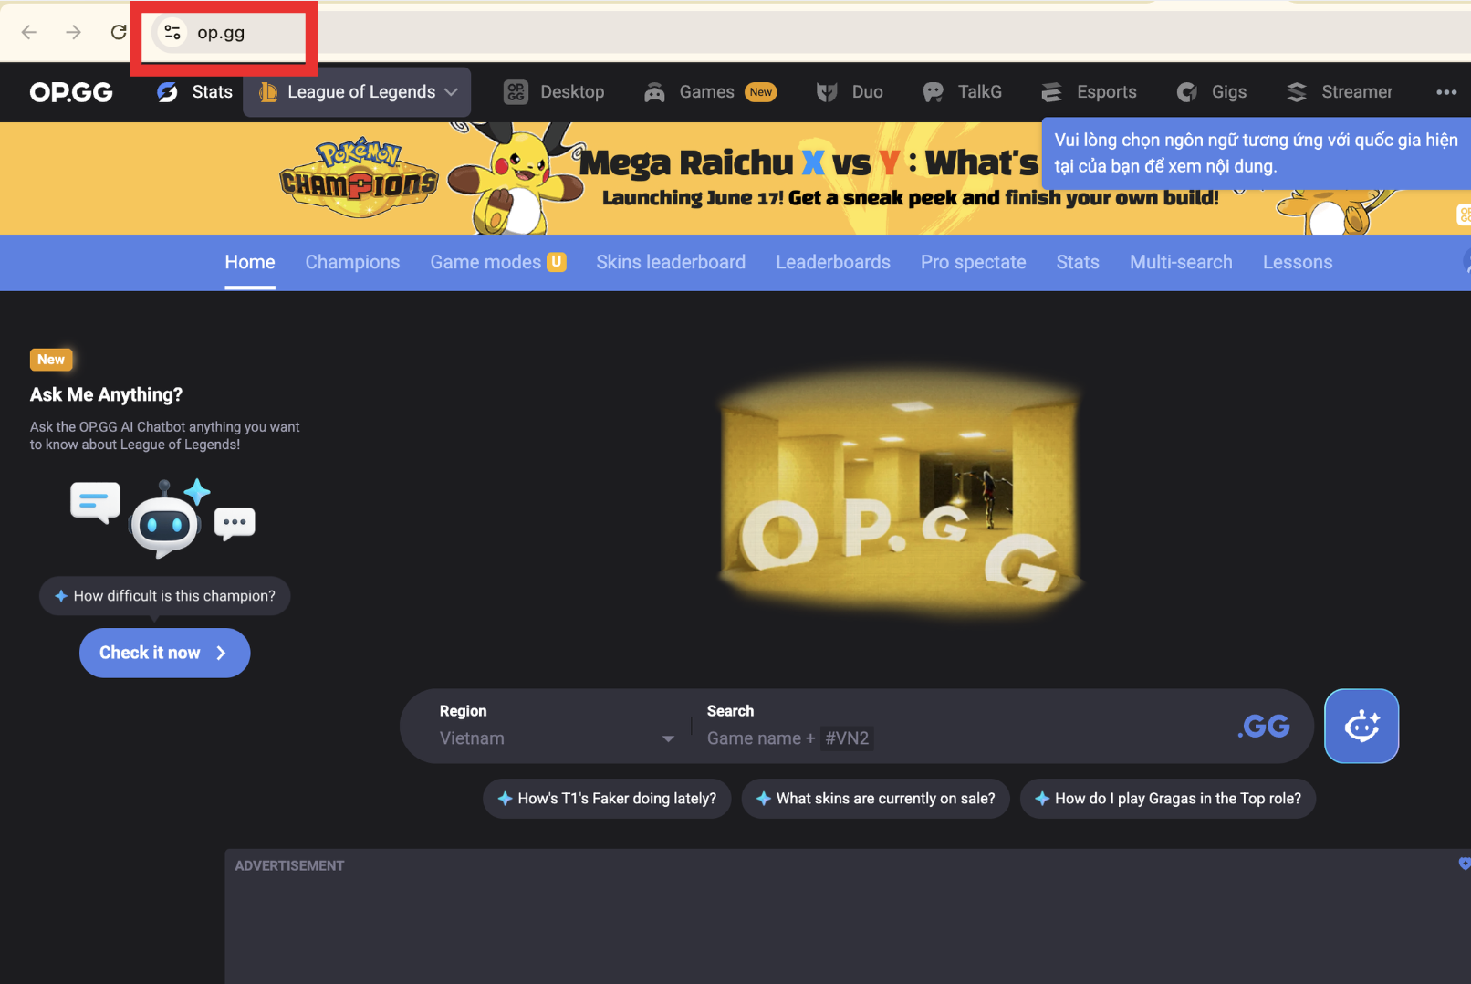This screenshot has width=1471, height=984.
Task: Switch to the Pro spectate tab
Action: [974, 263]
